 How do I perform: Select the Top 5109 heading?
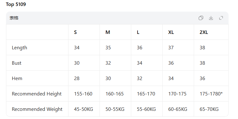(x=16, y=4)
